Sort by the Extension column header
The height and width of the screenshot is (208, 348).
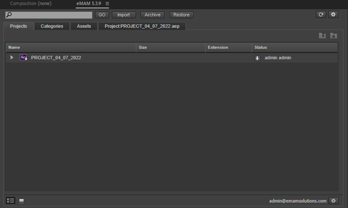click(228, 47)
